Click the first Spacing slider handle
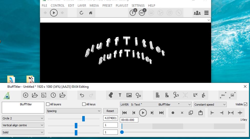This screenshot has height=139, width=250. pos(84,118)
